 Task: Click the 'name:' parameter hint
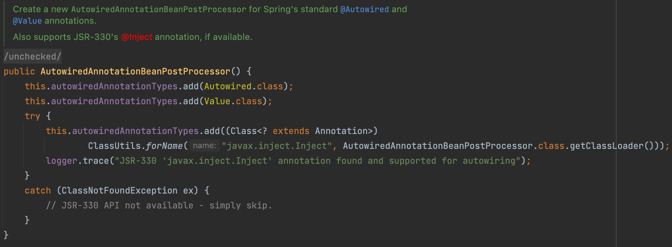point(204,146)
